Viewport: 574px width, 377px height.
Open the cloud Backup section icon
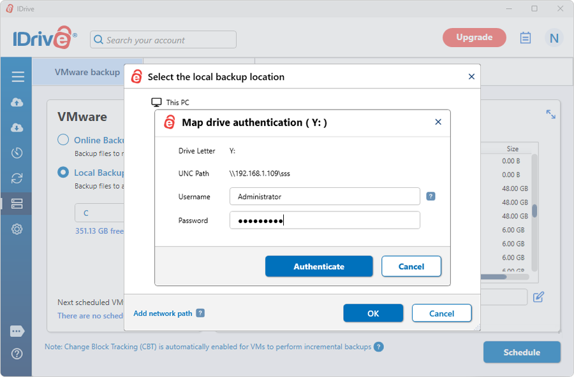click(x=17, y=103)
